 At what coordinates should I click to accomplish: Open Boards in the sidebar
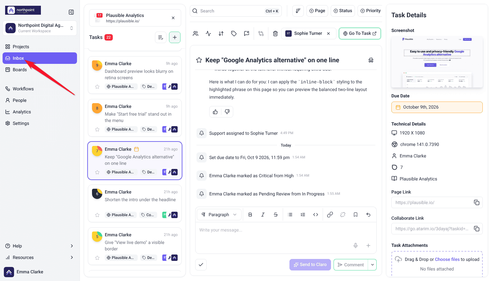tap(40, 70)
